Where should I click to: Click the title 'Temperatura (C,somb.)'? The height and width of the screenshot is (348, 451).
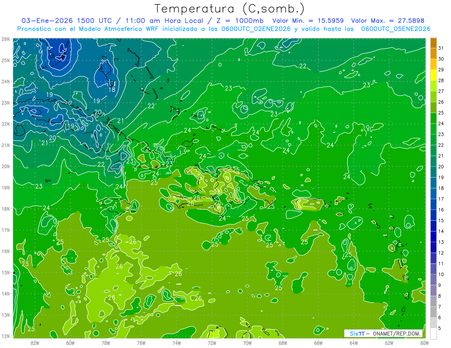pos(229,9)
